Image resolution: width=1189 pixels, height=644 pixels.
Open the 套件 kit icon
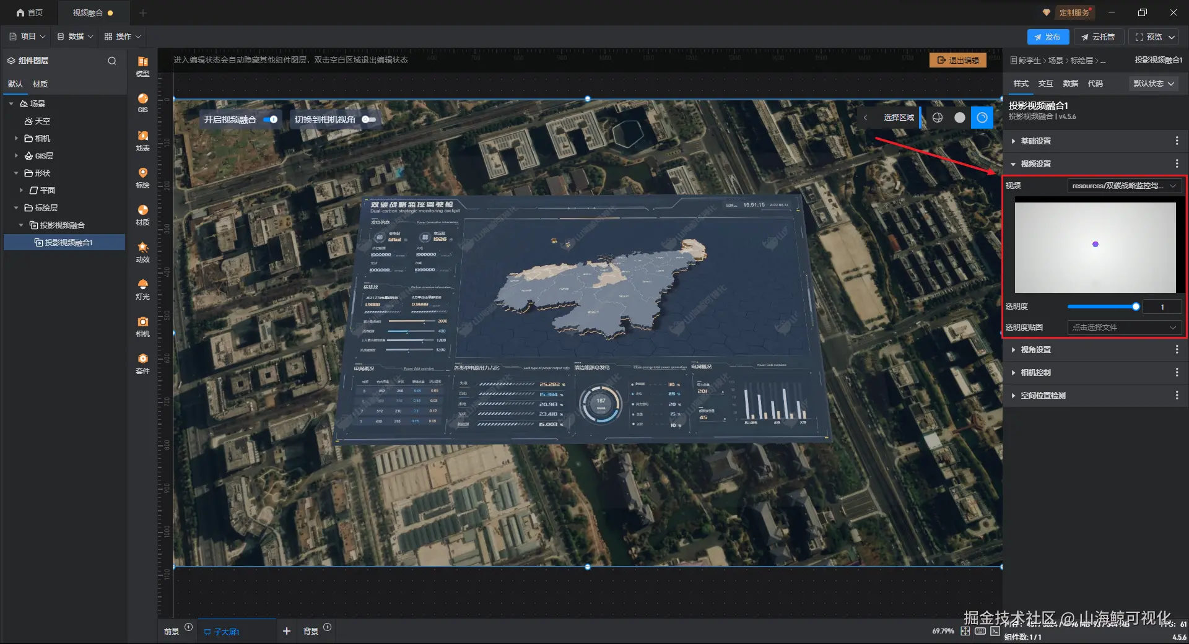click(x=142, y=363)
